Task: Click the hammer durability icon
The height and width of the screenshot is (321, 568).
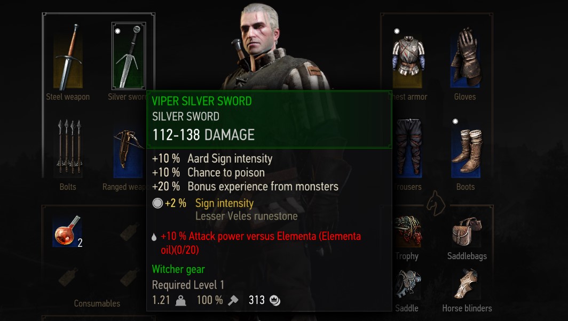Action: 233,300
